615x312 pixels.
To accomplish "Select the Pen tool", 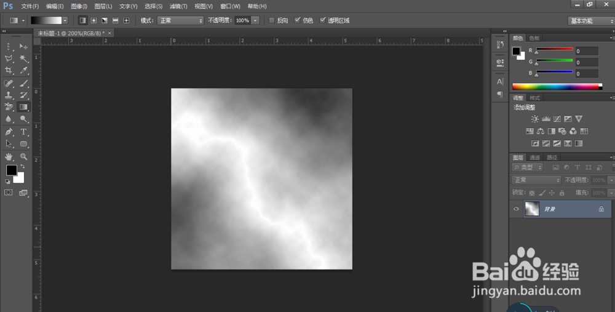I will (x=9, y=132).
